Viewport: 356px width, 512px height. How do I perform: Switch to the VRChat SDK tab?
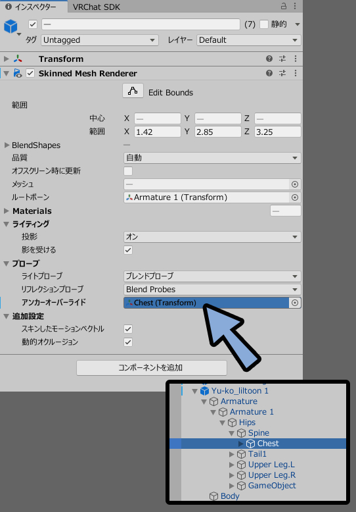97,7
